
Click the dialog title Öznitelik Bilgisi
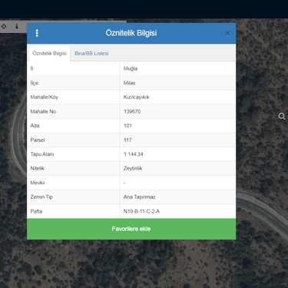(x=131, y=33)
